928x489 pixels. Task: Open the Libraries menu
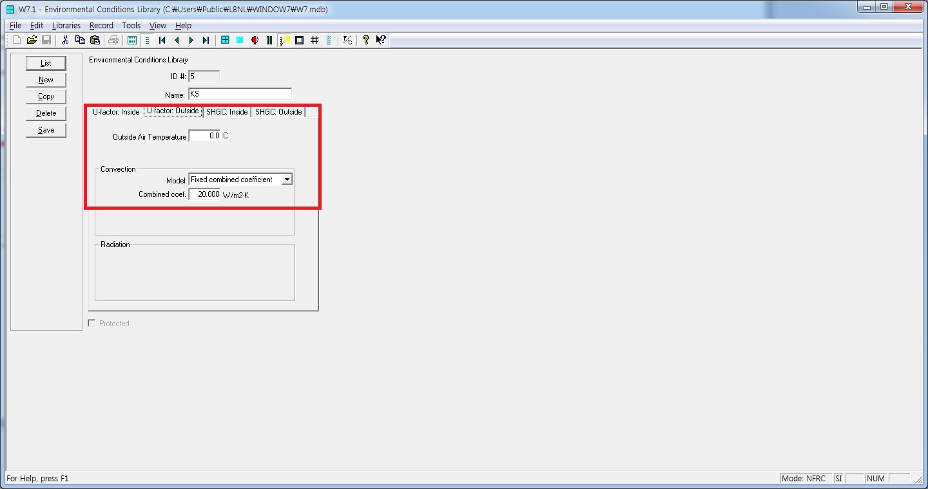(x=66, y=26)
